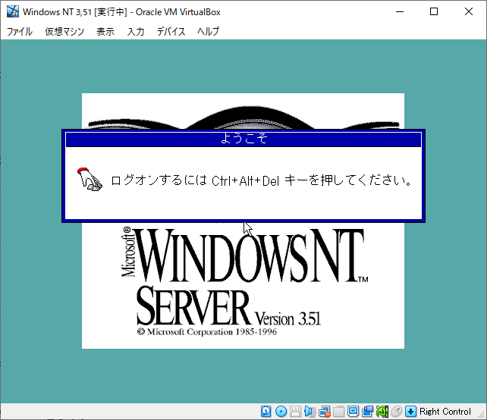The width and height of the screenshot is (487, 420).
Task: Click the Version 3.51 text on the logo
Action: click(287, 318)
